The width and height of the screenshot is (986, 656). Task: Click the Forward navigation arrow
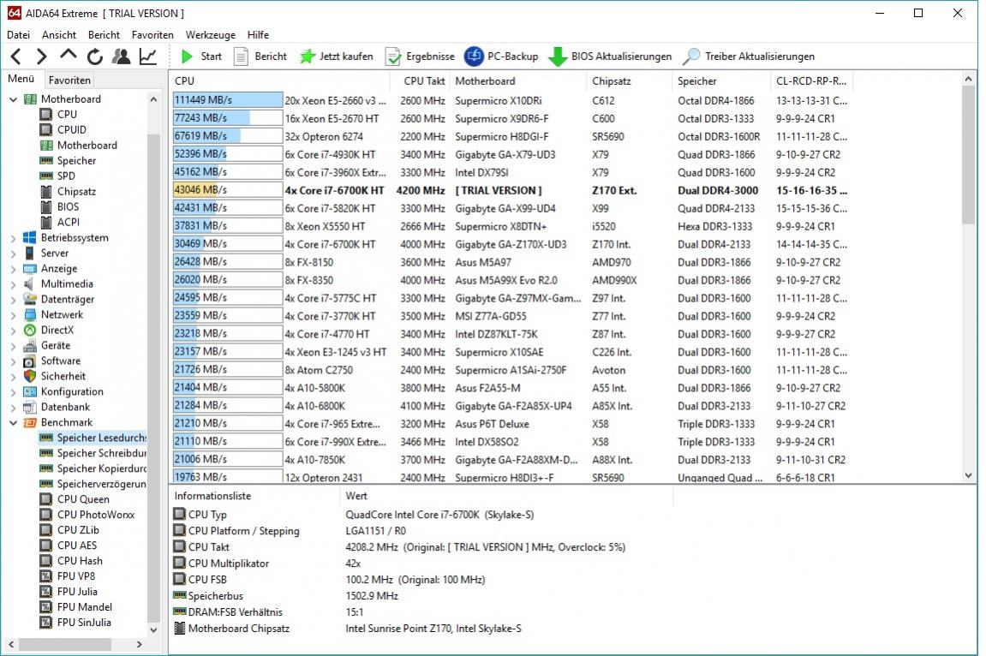[41, 57]
